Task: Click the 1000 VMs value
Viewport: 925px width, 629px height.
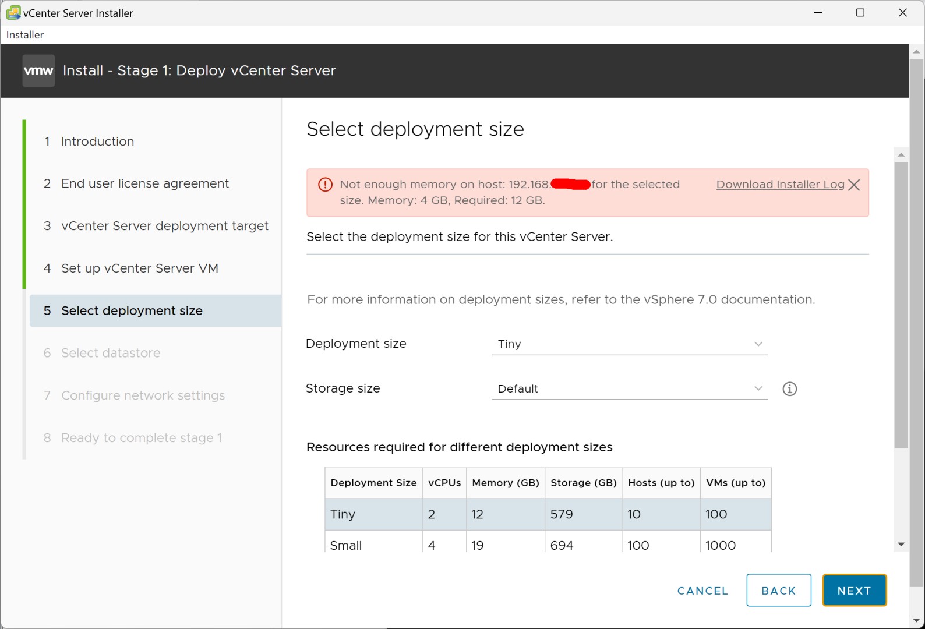Action: pyautogui.click(x=721, y=546)
